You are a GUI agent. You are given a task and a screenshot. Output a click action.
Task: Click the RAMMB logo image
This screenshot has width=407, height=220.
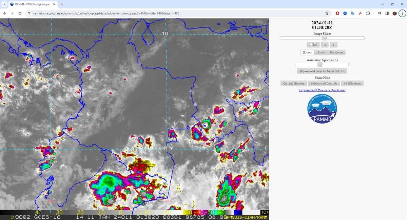pyautogui.click(x=322, y=109)
